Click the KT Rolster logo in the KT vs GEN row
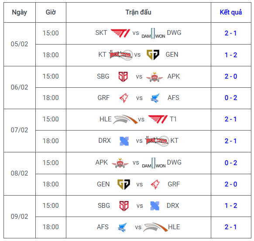Screen dimensions: 254x241 121,55
